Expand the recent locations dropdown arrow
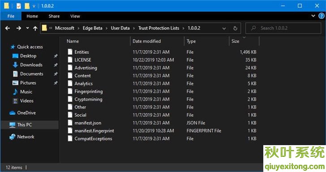 (27, 28)
